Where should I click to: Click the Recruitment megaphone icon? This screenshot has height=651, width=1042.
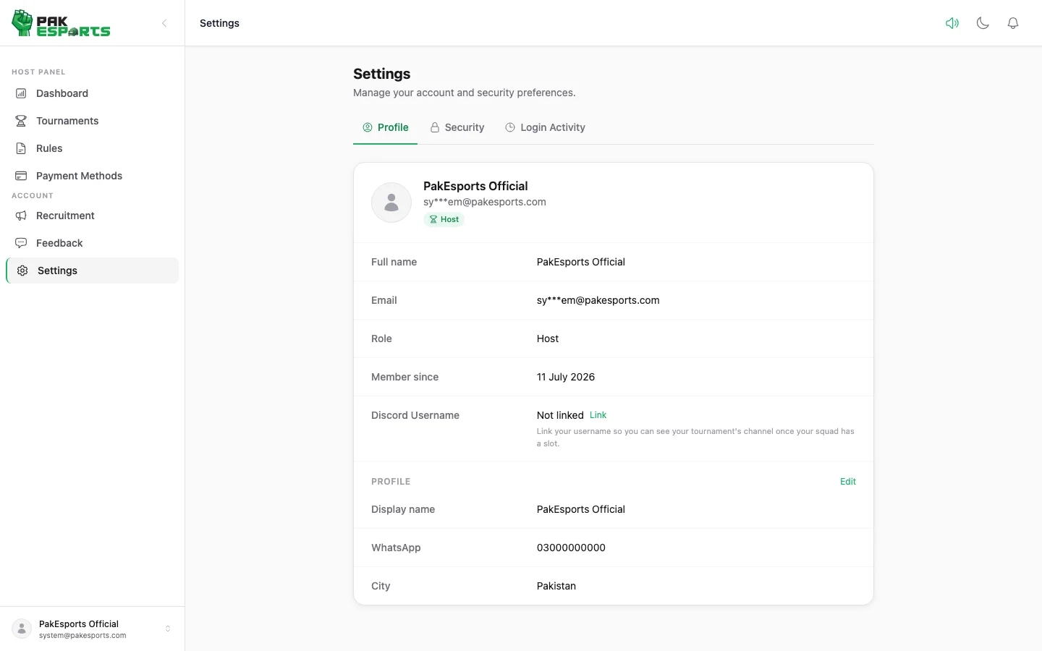tap(21, 216)
